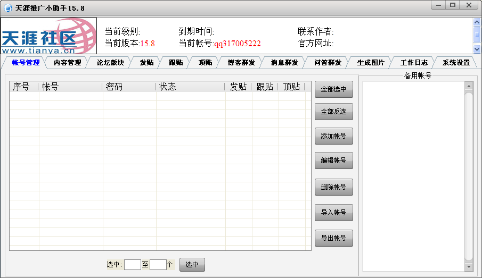482x278 pixels.
Task: Click the version number 15.8
Action: [x=148, y=44]
